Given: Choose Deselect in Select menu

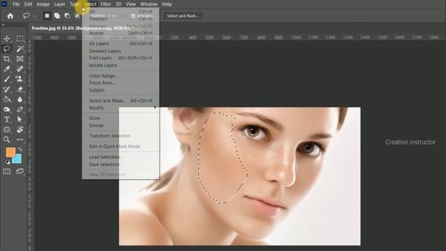Looking at the screenshot, I should point(121,19).
